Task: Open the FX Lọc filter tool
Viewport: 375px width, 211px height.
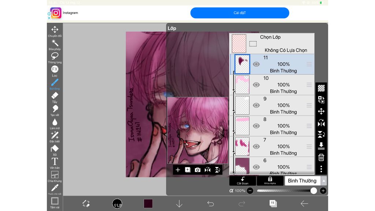Action: coord(55,71)
